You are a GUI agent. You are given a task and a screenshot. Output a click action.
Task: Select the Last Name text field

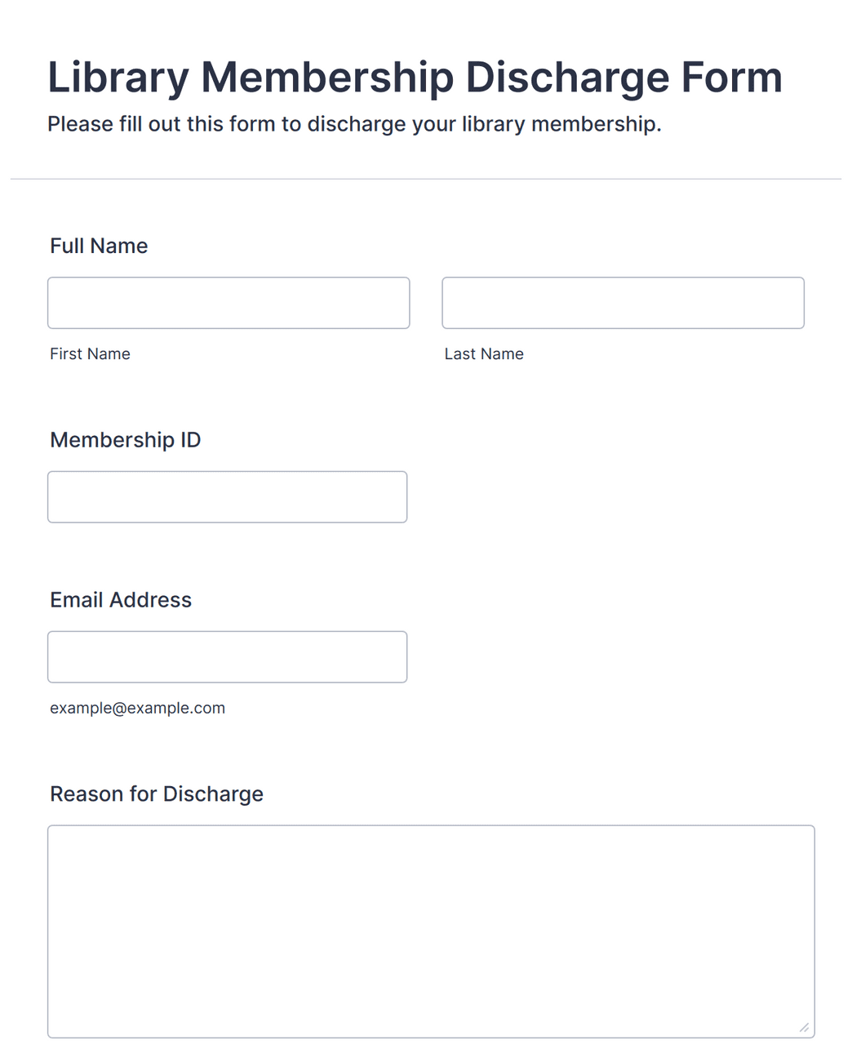tap(623, 303)
